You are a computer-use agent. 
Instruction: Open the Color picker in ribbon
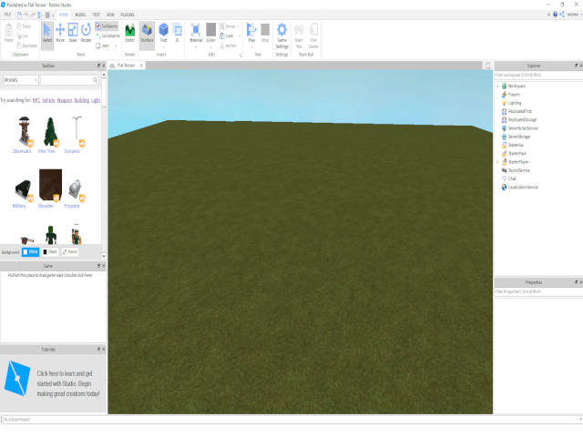pos(211,32)
